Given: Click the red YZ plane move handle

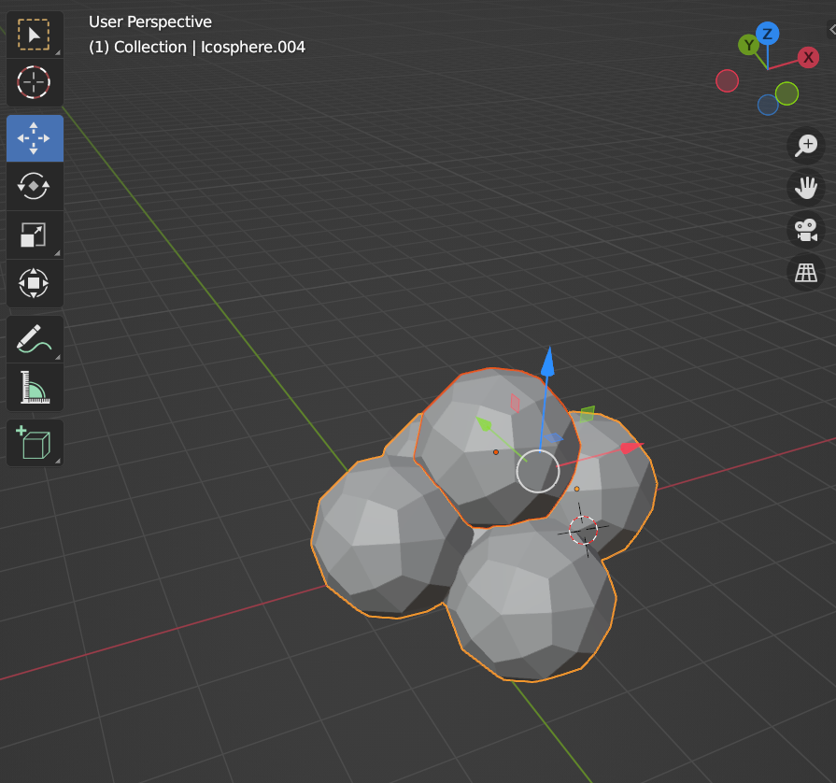Looking at the screenshot, I should (x=515, y=404).
